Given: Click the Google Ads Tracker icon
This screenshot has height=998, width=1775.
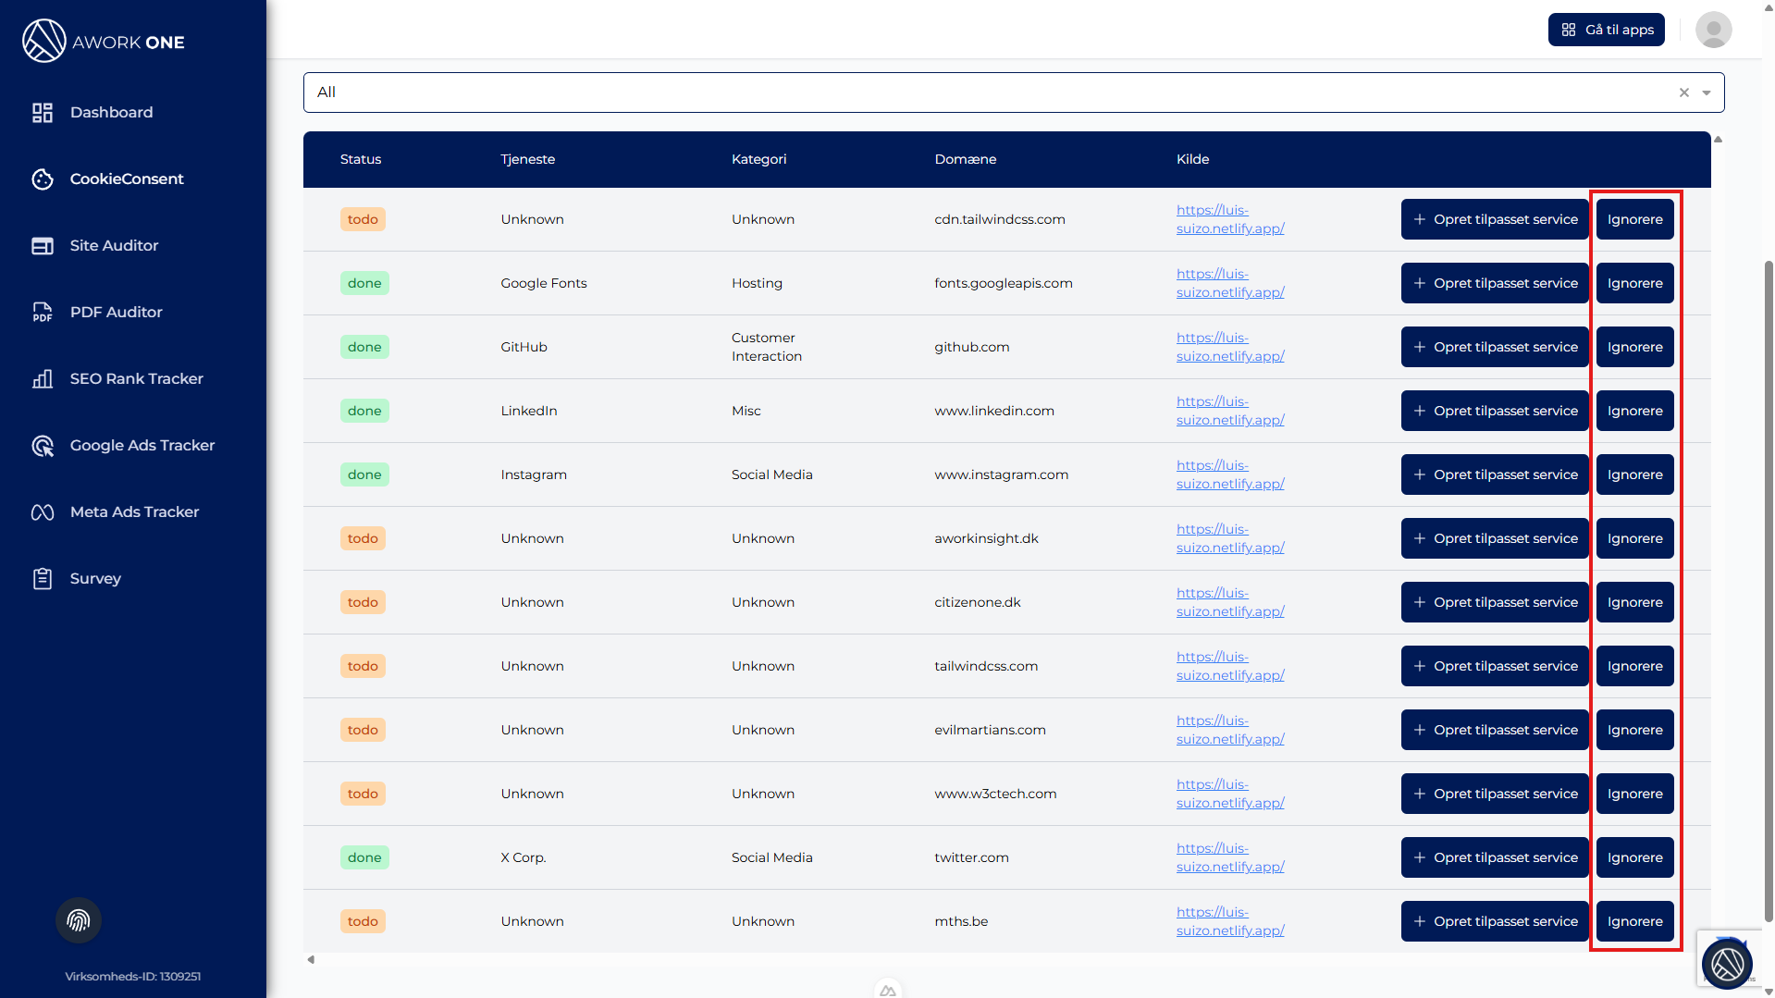Looking at the screenshot, I should point(43,446).
